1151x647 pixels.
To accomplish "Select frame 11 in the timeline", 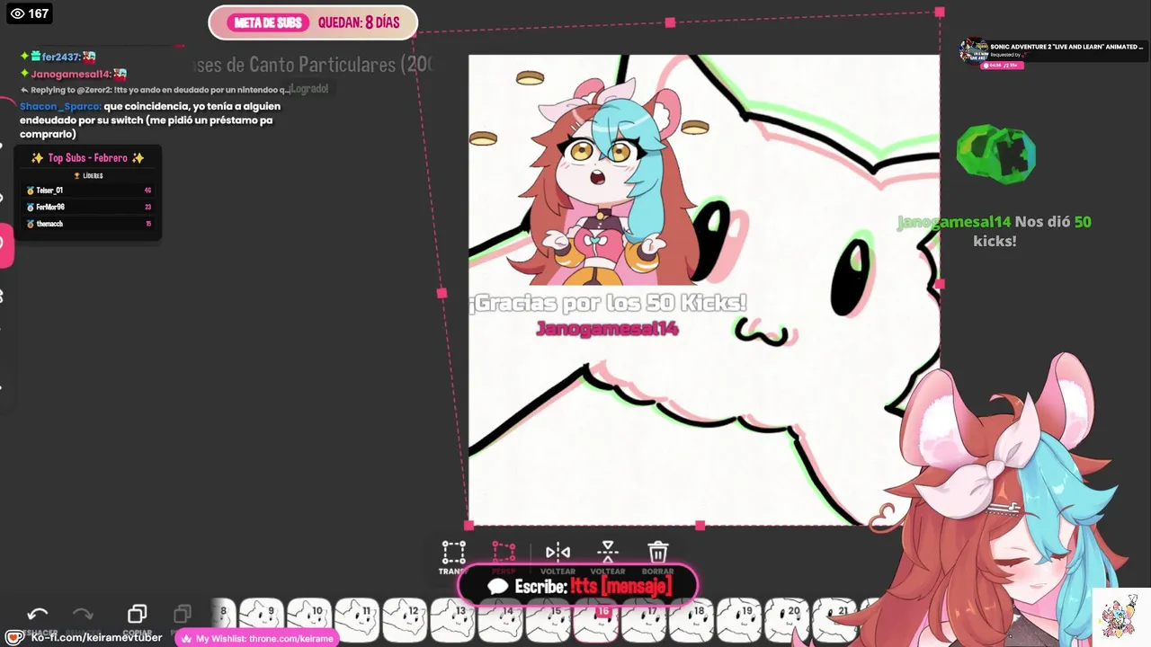I will [x=357, y=620].
